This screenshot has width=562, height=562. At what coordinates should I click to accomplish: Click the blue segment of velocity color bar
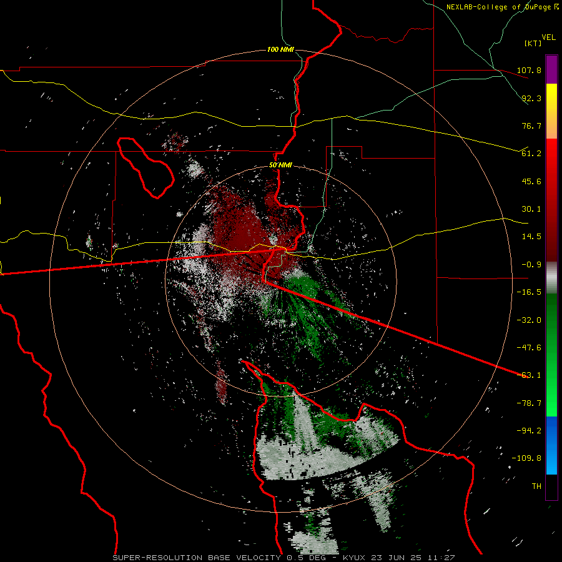pos(551,445)
